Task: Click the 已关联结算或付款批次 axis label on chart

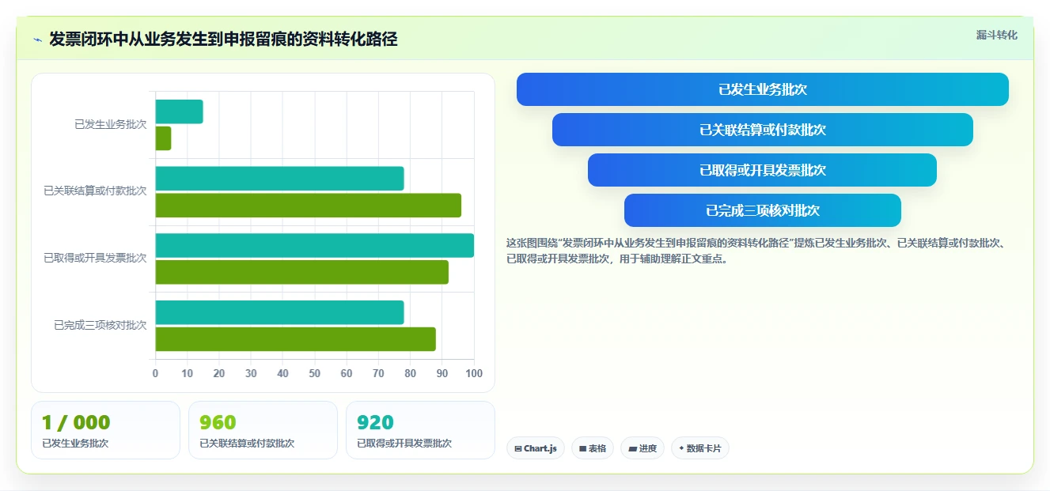Action: [x=95, y=191]
